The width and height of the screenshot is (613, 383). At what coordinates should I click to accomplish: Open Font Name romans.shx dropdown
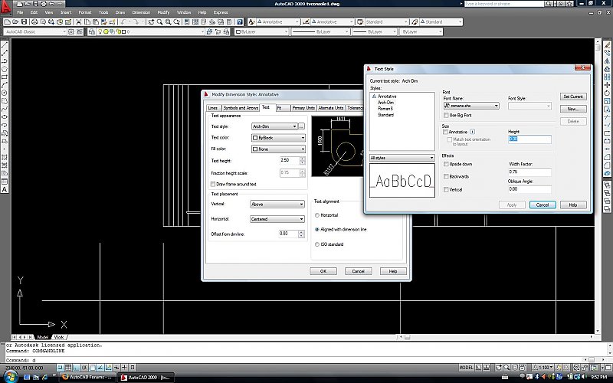[x=471, y=106]
